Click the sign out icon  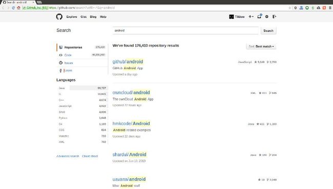[x=274, y=16]
